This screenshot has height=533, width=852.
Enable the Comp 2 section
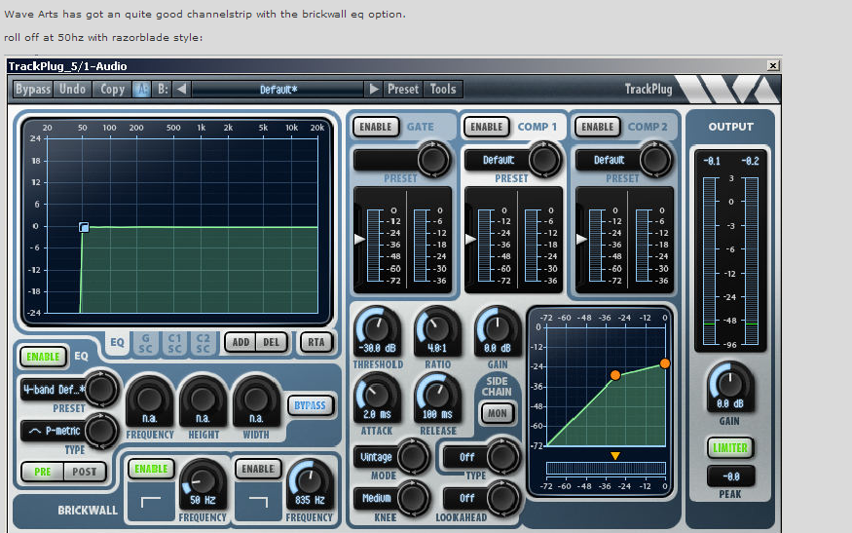point(597,127)
